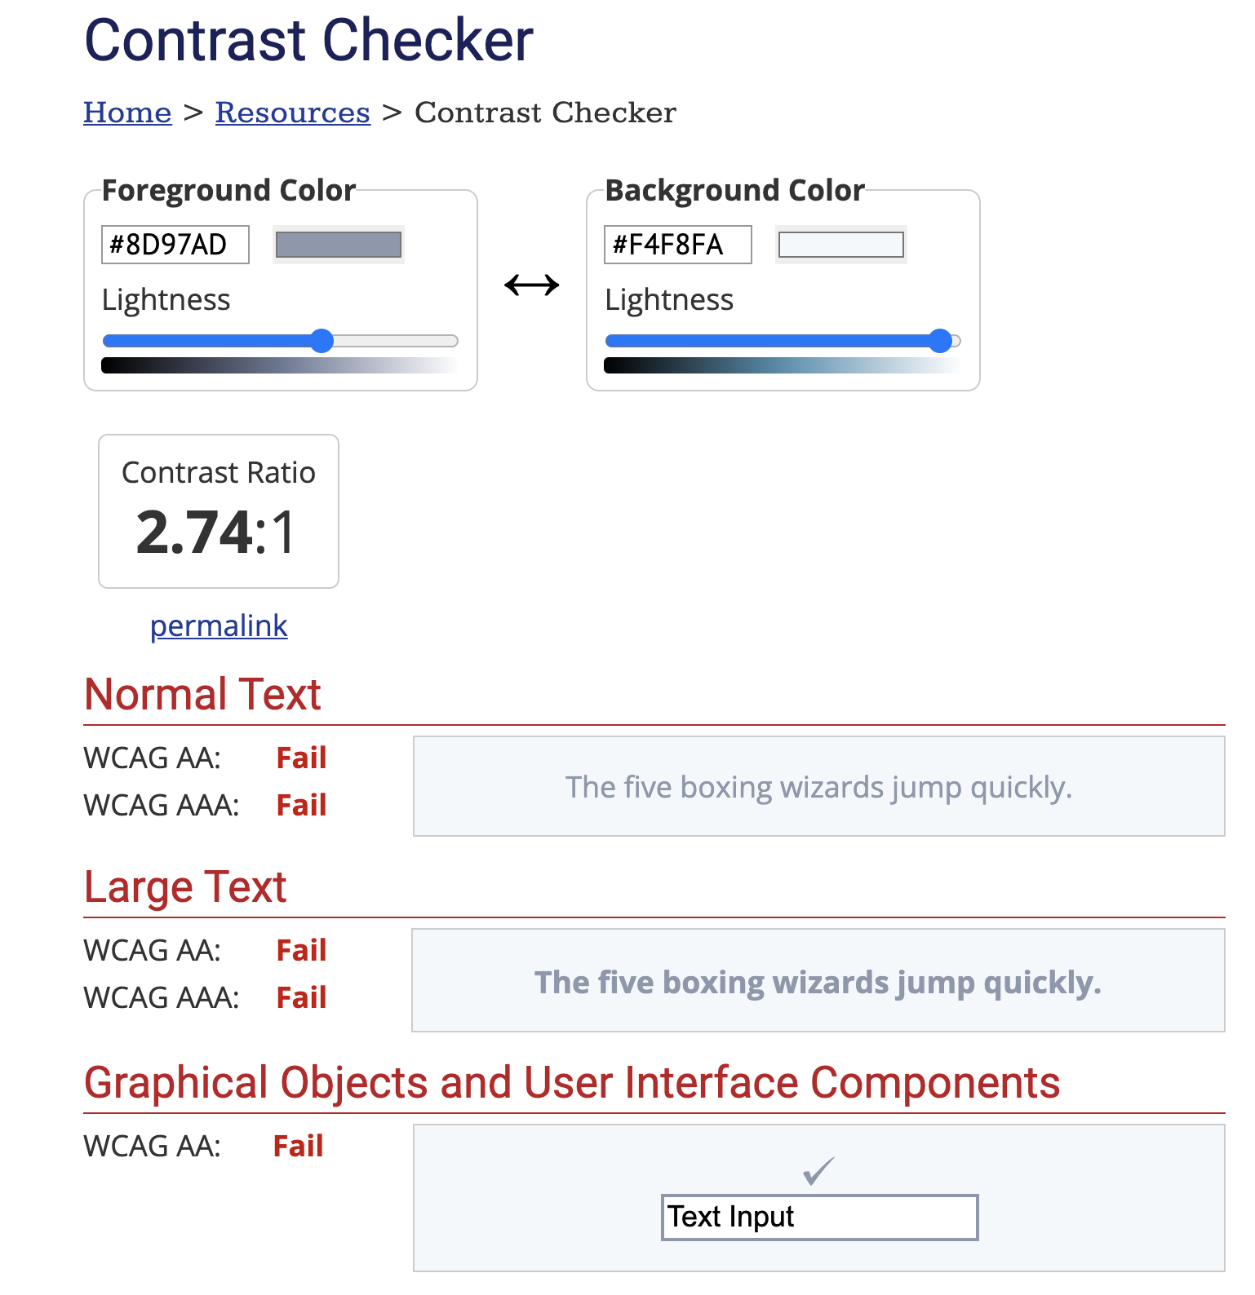Viewport: 1255px width, 1295px height.
Task: Click the background Lightness slider handle
Action: 941,341
